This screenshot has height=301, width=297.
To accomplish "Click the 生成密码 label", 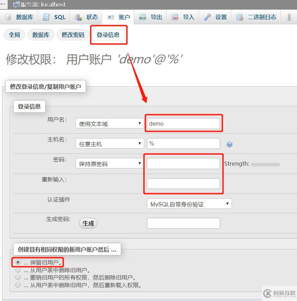I will point(58,219).
